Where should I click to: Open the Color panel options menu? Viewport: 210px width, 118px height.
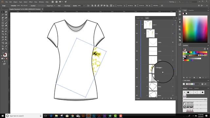pos(208,10)
